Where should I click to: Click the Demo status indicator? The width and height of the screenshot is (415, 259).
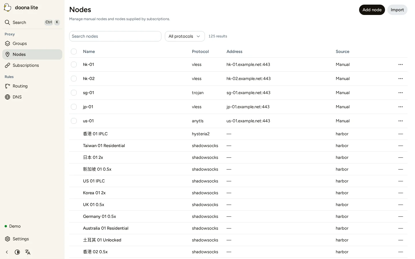click(x=13, y=226)
